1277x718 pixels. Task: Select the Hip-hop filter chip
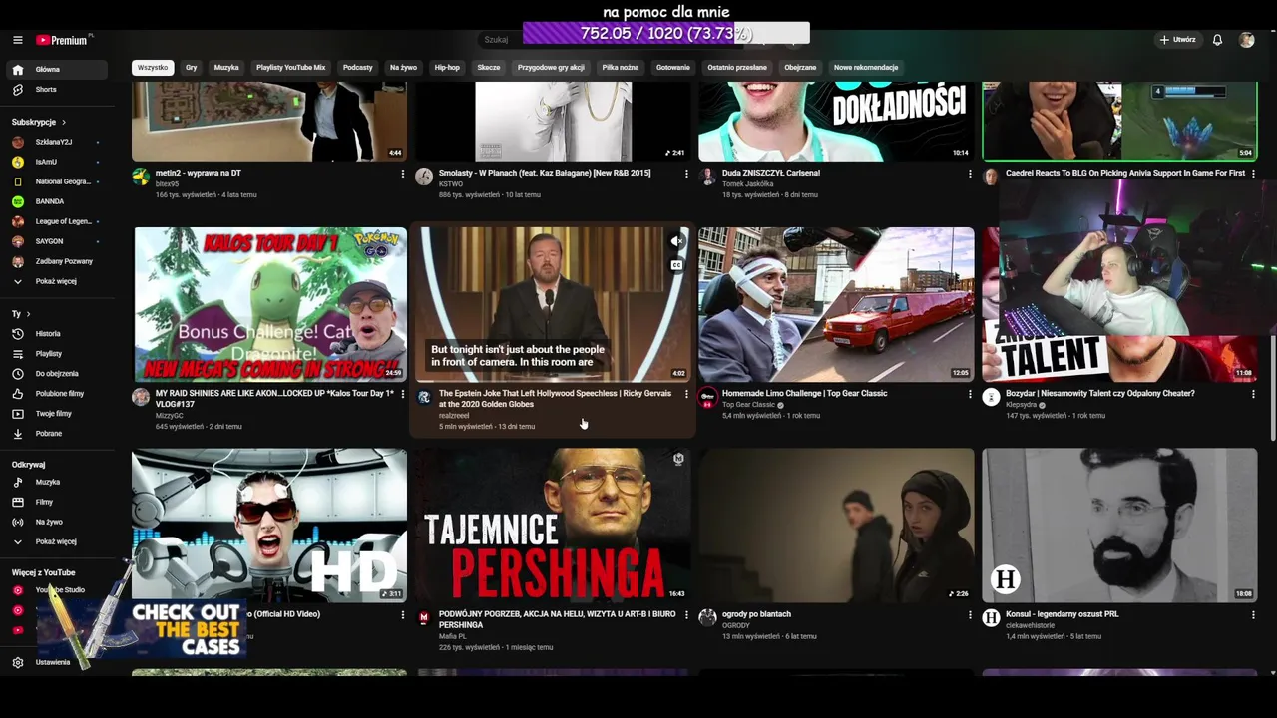pos(447,68)
